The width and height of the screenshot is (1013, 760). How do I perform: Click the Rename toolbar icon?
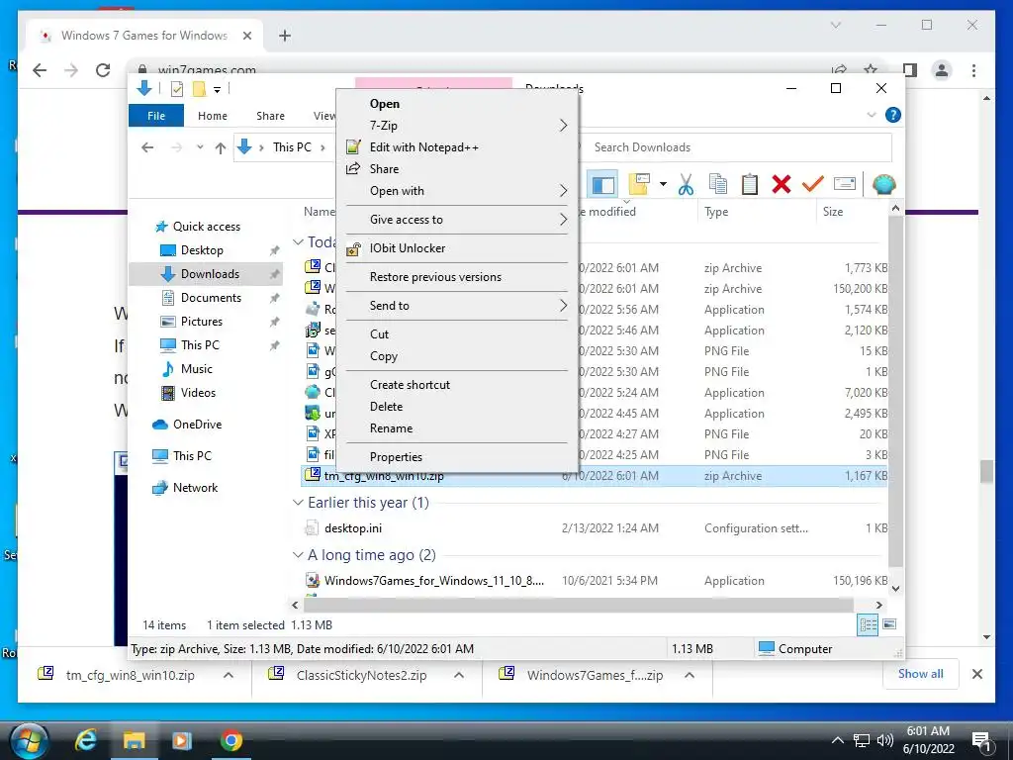pos(845,185)
